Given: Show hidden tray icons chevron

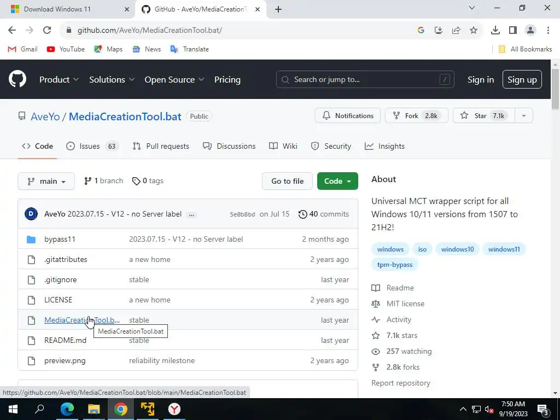Looking at the screenshot, I should click(x=463, y=409).
